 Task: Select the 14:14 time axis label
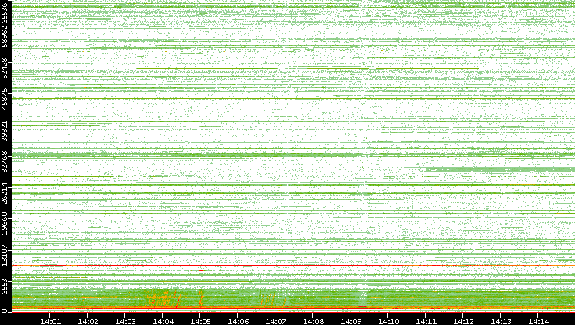point(539,320)
